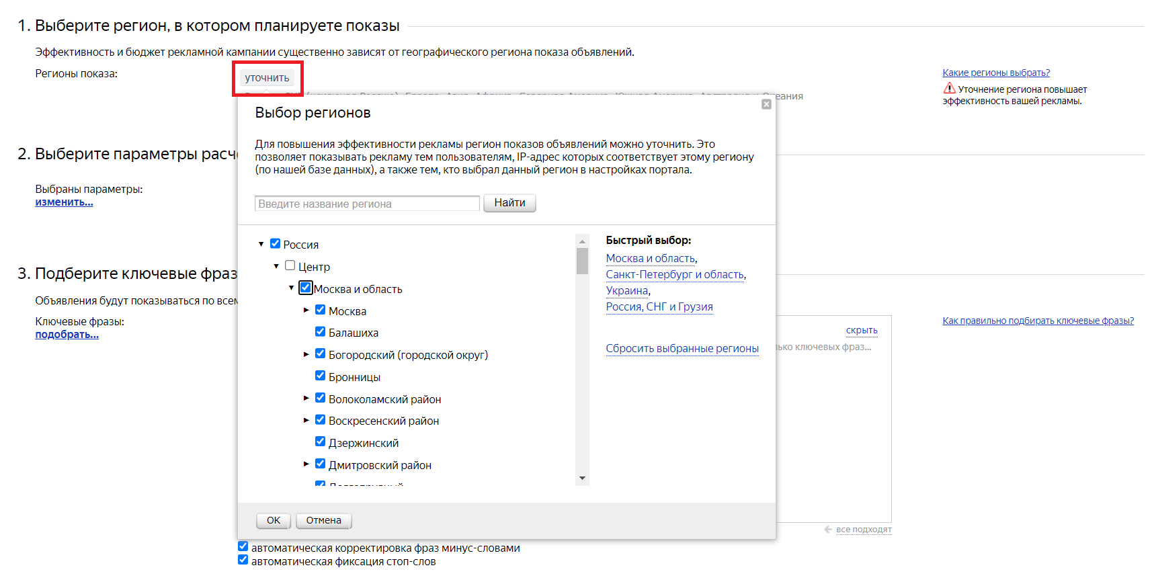Expand the Дмитровский район node
The height and width of the screenshot is (582, 1154).
coord(306,464)
